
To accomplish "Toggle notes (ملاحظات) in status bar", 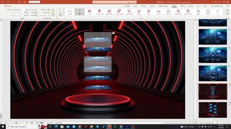I will point(58,123).
